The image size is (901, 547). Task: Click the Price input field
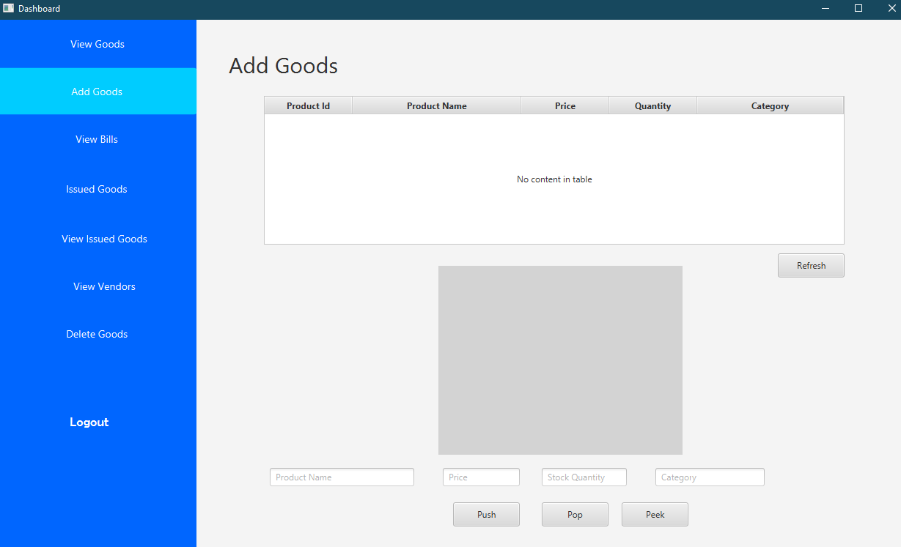tap(480, 477)
